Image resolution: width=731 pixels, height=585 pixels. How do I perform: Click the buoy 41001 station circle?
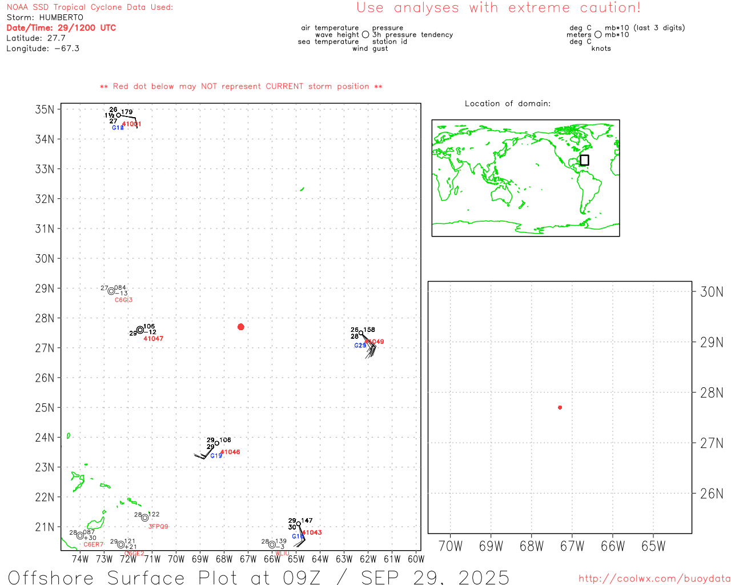tap(119, 115)
